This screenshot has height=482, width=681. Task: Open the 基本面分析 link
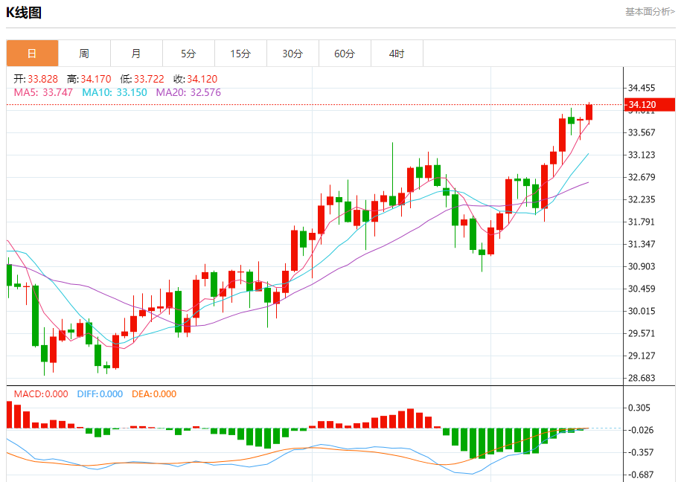[x=649, y=11]
